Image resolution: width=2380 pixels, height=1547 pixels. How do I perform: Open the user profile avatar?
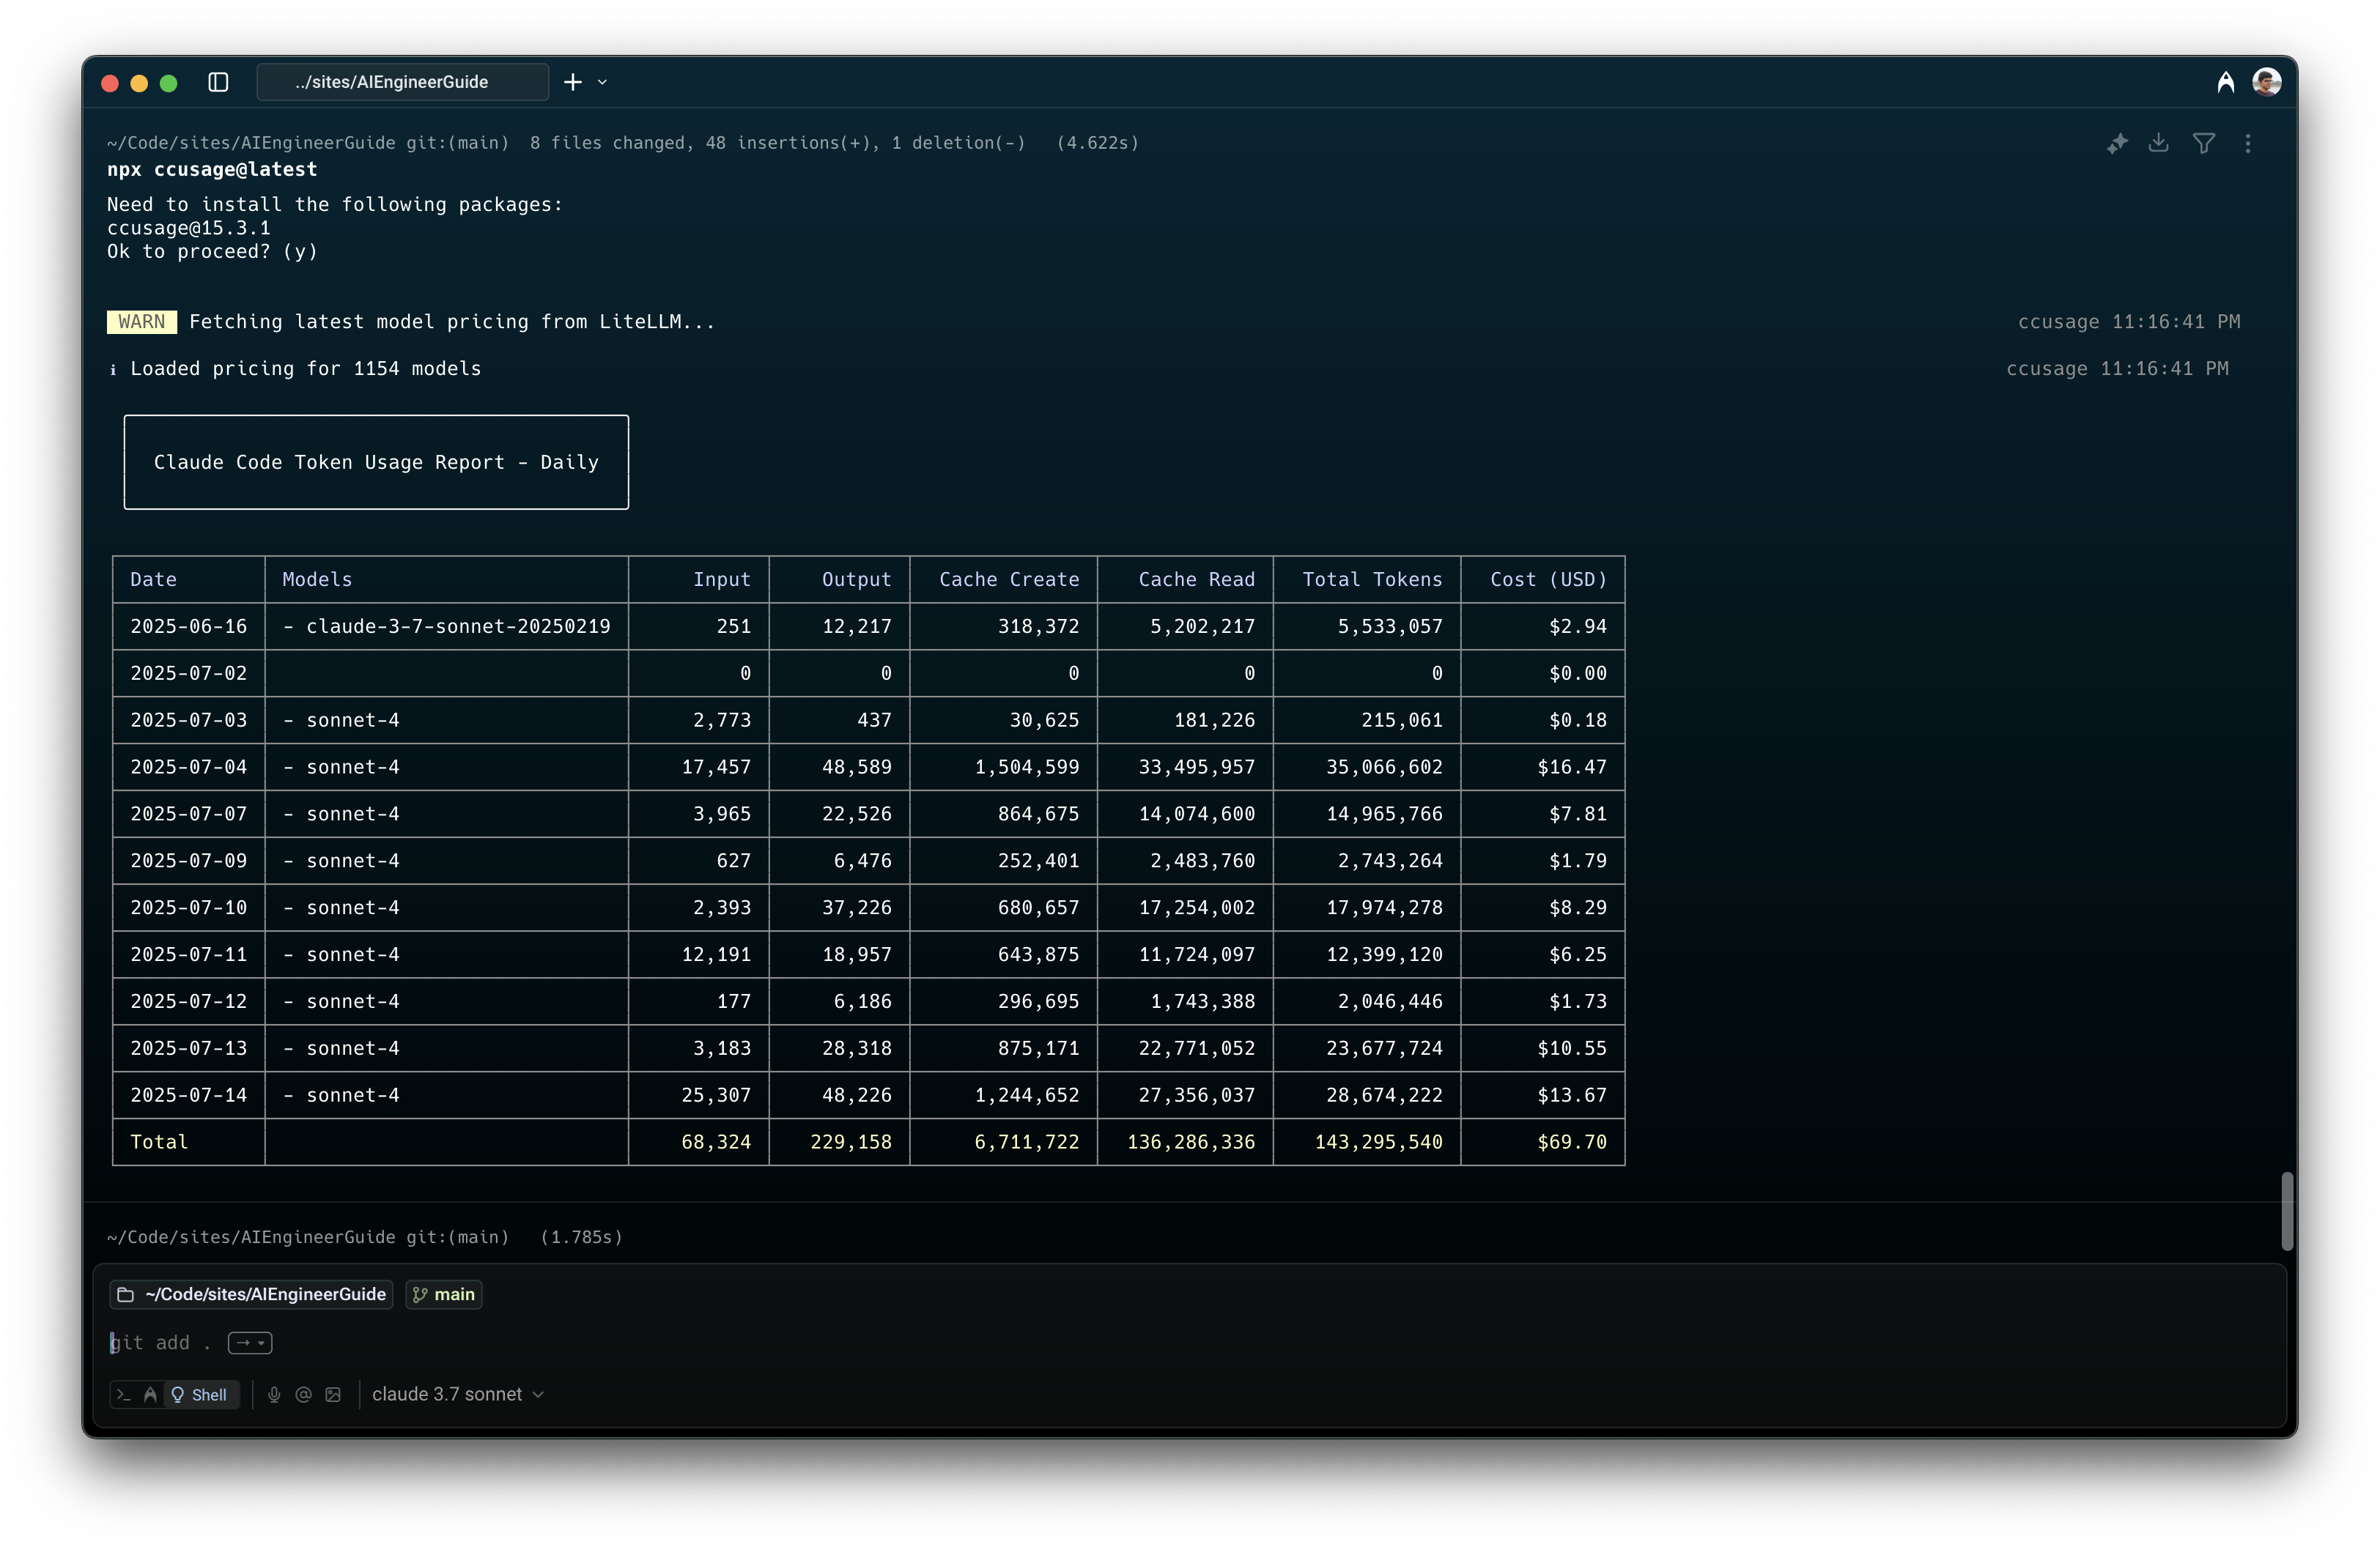point(2267,82)
